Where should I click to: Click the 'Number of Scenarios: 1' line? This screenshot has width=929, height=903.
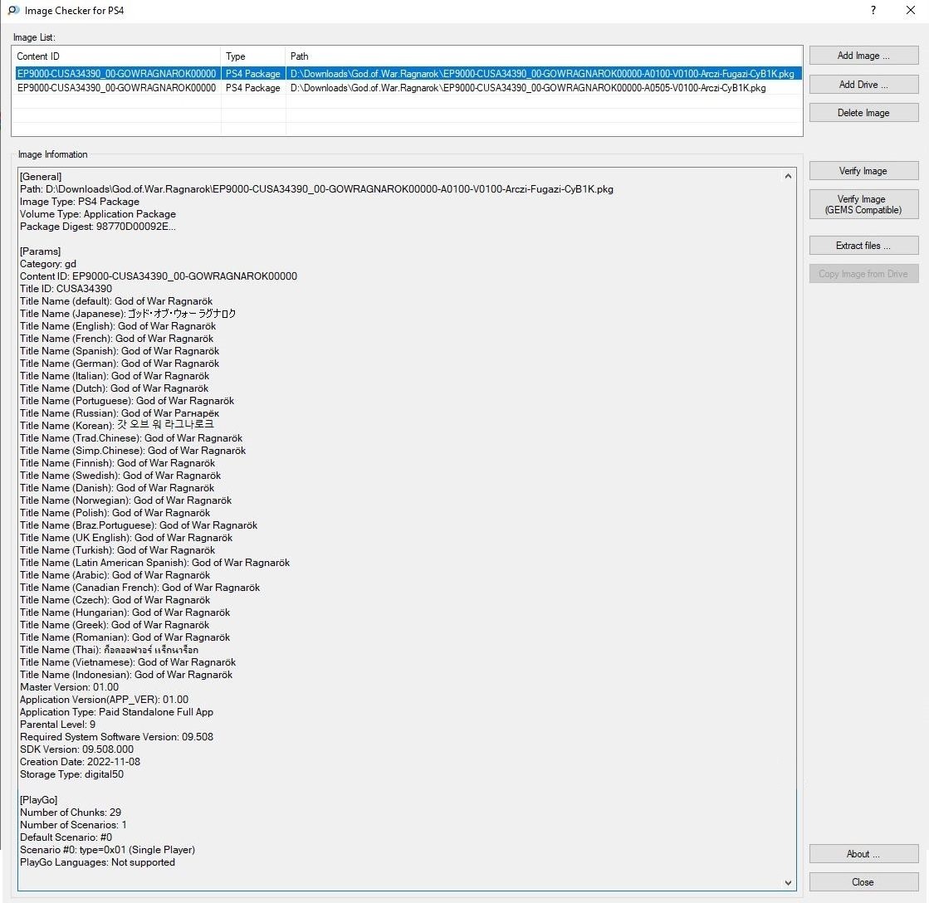tap(73, 824)
